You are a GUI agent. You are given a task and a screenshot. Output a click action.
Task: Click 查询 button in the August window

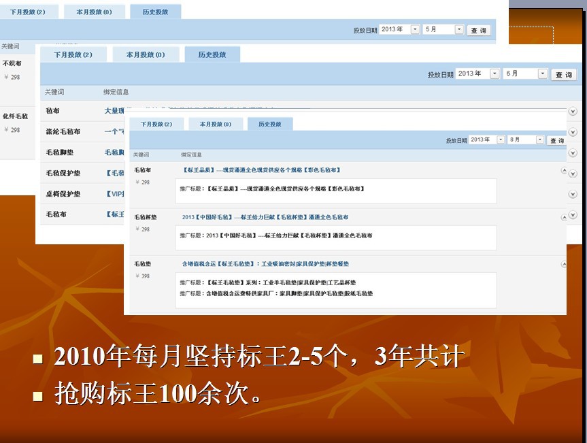point(556,141)
